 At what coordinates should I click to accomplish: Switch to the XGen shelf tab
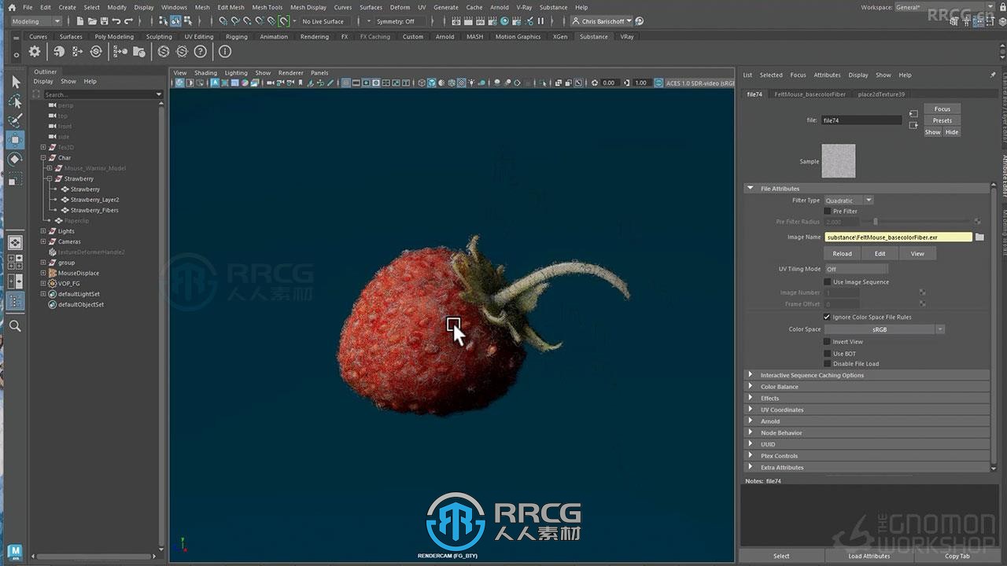(559, 36)
